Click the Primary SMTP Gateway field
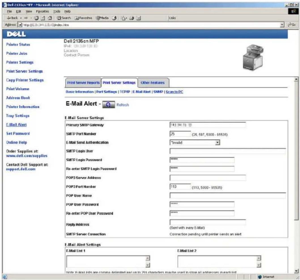Screen dimensions: 300x280 208,125
